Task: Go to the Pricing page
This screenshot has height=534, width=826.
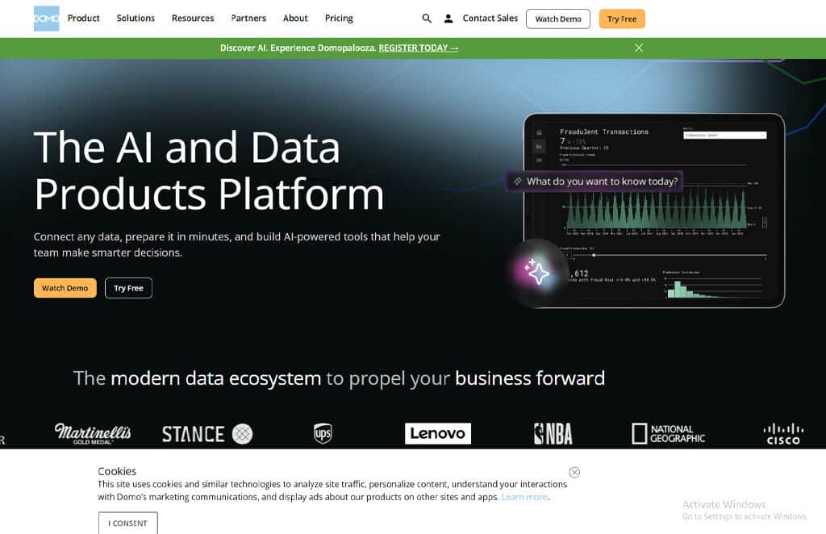Action: [339, 19]
